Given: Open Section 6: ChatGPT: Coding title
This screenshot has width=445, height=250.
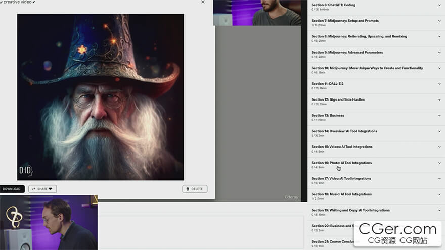Looking at the screenshot, I should [333, 5].
